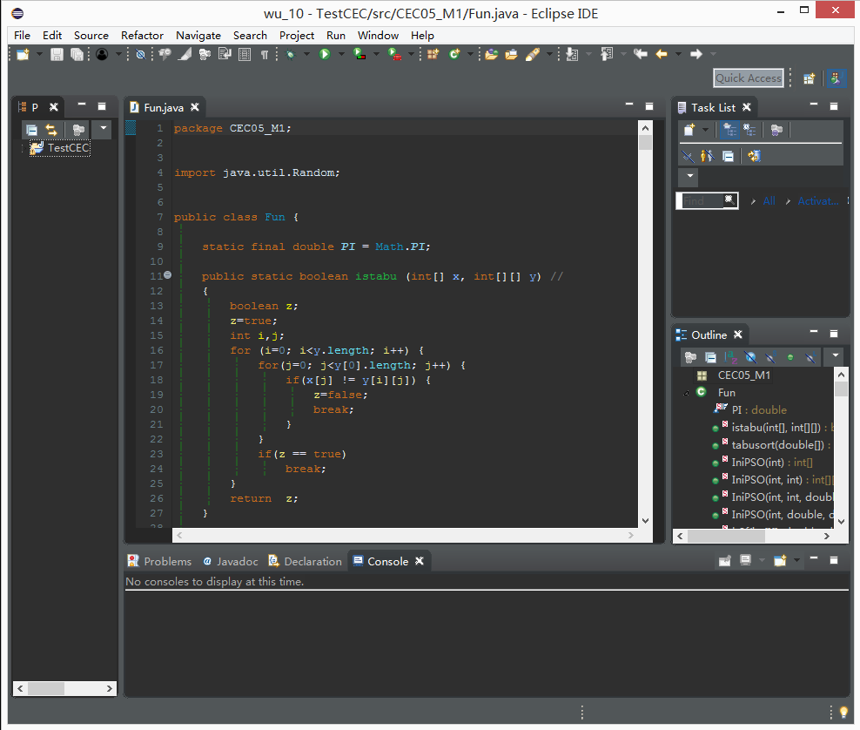Click Skip All Breakpoints icon
The image size is (860, 730).
[x=141, y=54]
